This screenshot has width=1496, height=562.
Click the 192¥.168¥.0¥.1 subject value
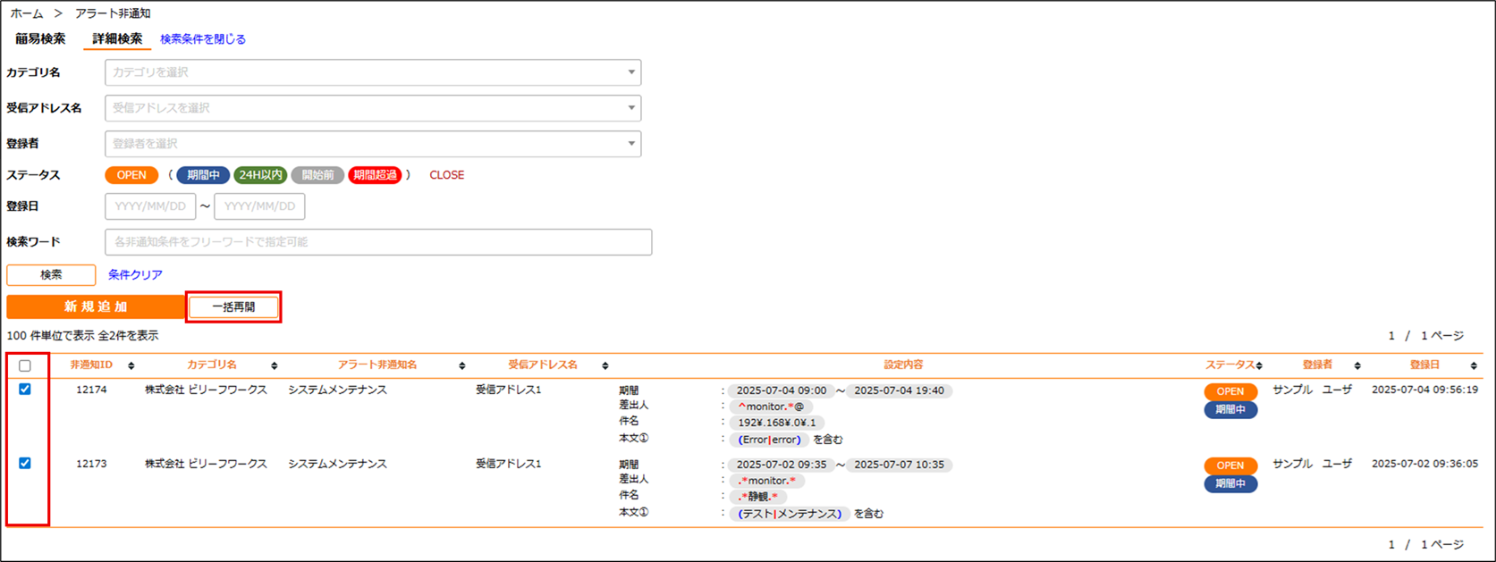pyautogui.click(x=776, y=423)
